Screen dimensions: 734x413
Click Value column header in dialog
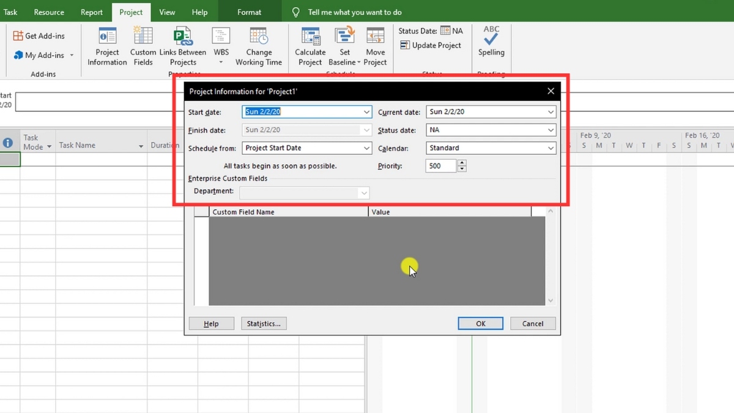(x=450, y=212)
